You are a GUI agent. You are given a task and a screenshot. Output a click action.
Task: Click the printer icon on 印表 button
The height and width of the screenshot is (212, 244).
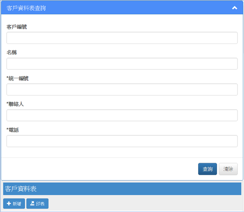pos(32,203)
